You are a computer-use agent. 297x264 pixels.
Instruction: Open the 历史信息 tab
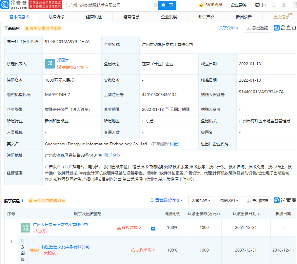click(281, 16)
